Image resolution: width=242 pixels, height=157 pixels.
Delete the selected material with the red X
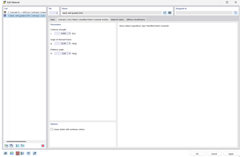(x=43, y=146)
